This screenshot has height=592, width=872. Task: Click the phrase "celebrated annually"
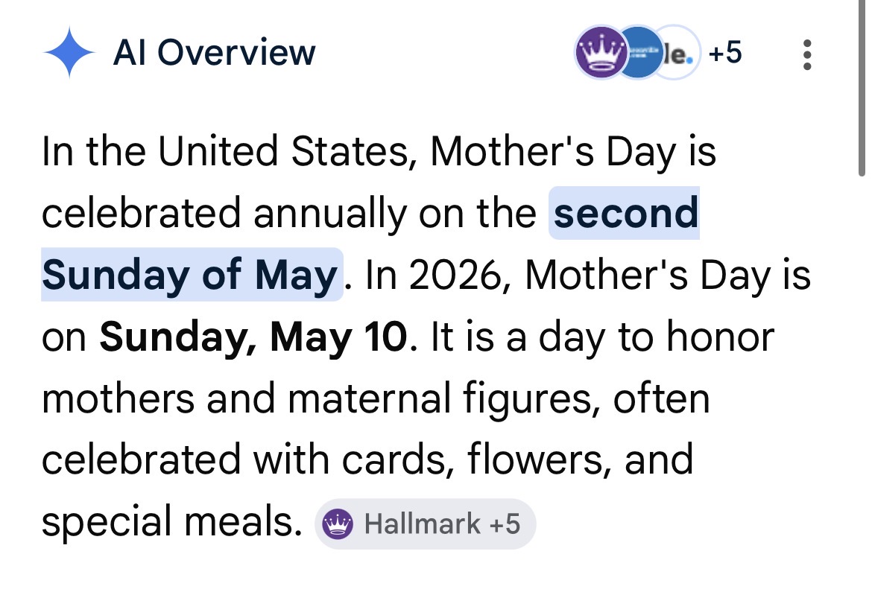tap(225, 213)
